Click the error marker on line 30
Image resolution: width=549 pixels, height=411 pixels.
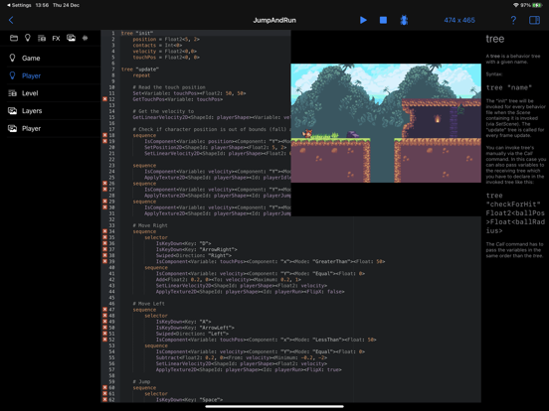104,207
